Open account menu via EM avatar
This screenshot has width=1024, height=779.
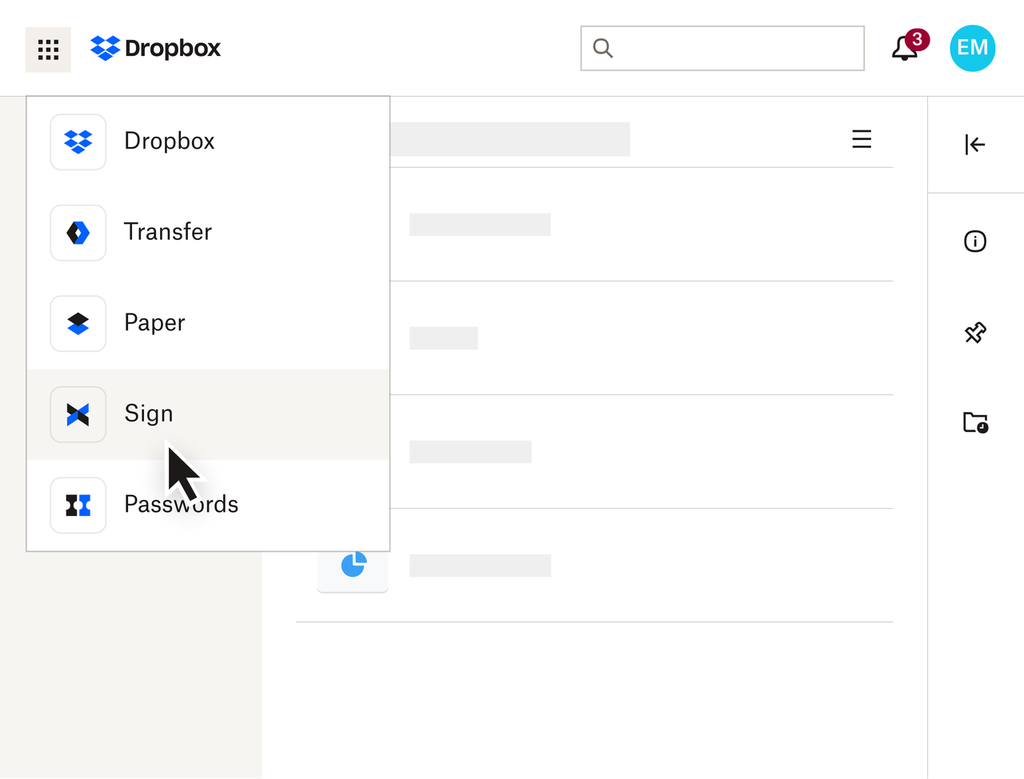click(972, 48)
